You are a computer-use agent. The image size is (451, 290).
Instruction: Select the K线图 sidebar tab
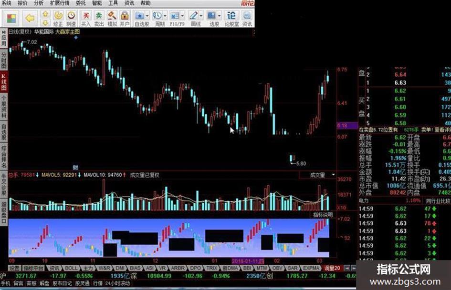pyautogui.click(x=4, y=81)
